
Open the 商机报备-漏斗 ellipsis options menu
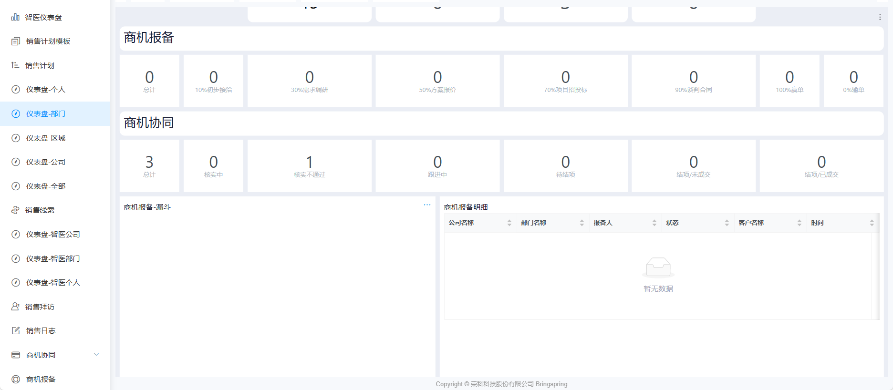point(427,205)
